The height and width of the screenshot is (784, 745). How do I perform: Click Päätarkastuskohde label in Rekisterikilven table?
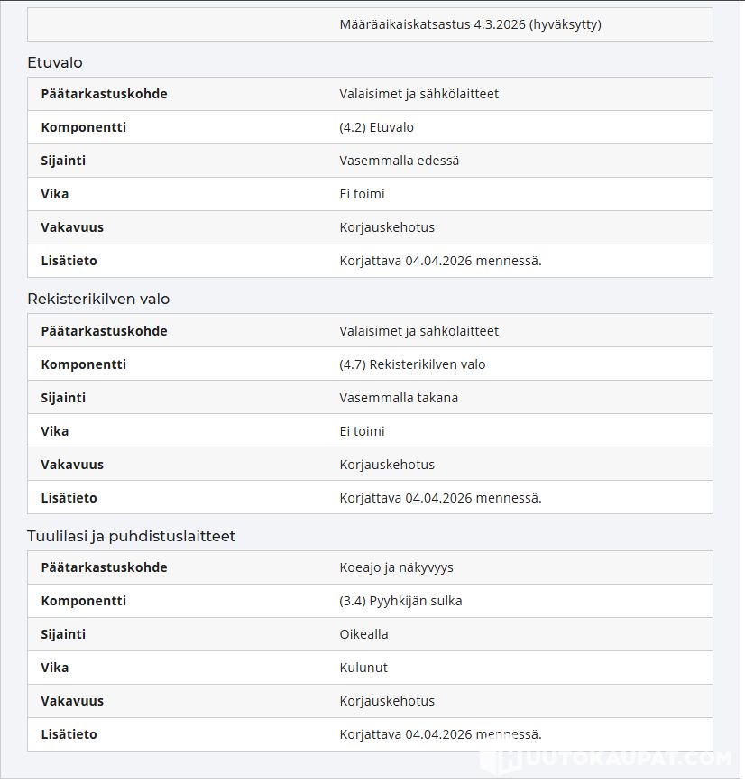[x=104, y=331]
